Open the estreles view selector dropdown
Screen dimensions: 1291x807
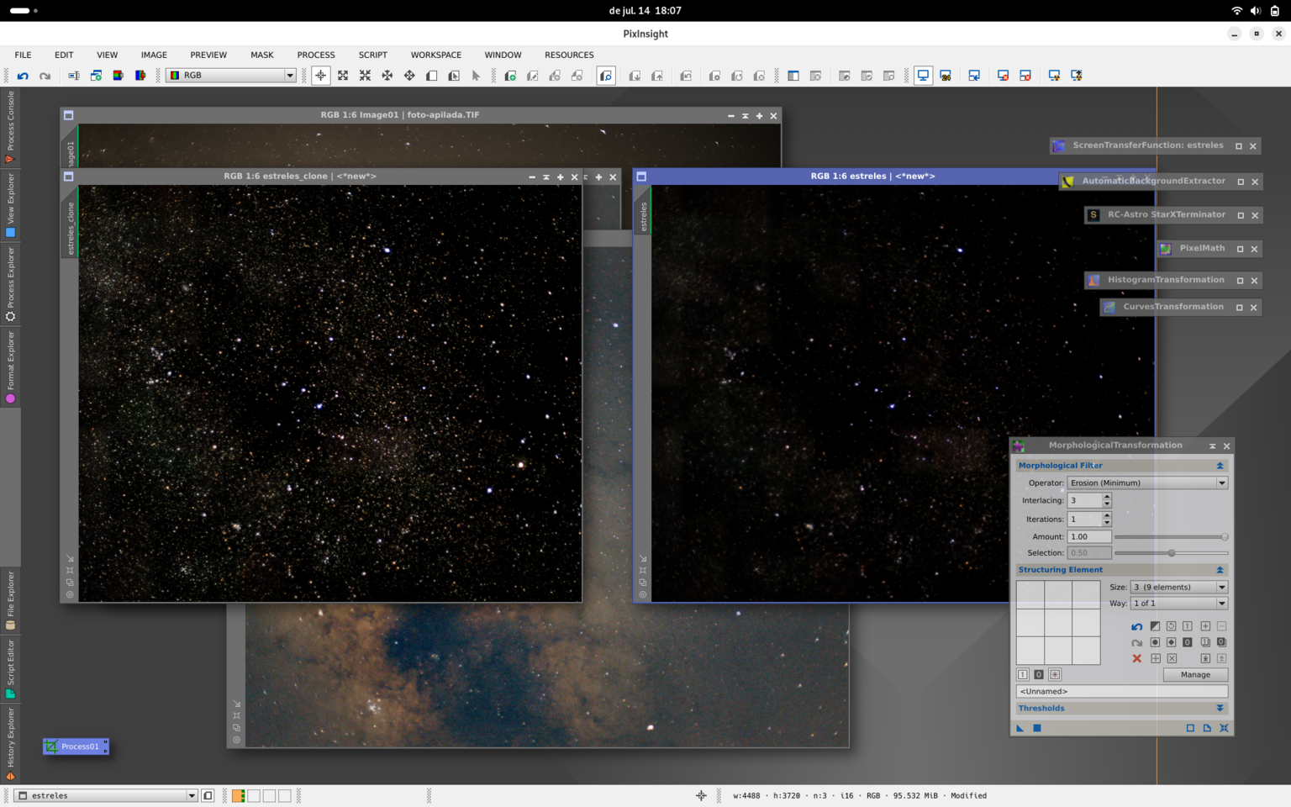(x=107, y=795)
